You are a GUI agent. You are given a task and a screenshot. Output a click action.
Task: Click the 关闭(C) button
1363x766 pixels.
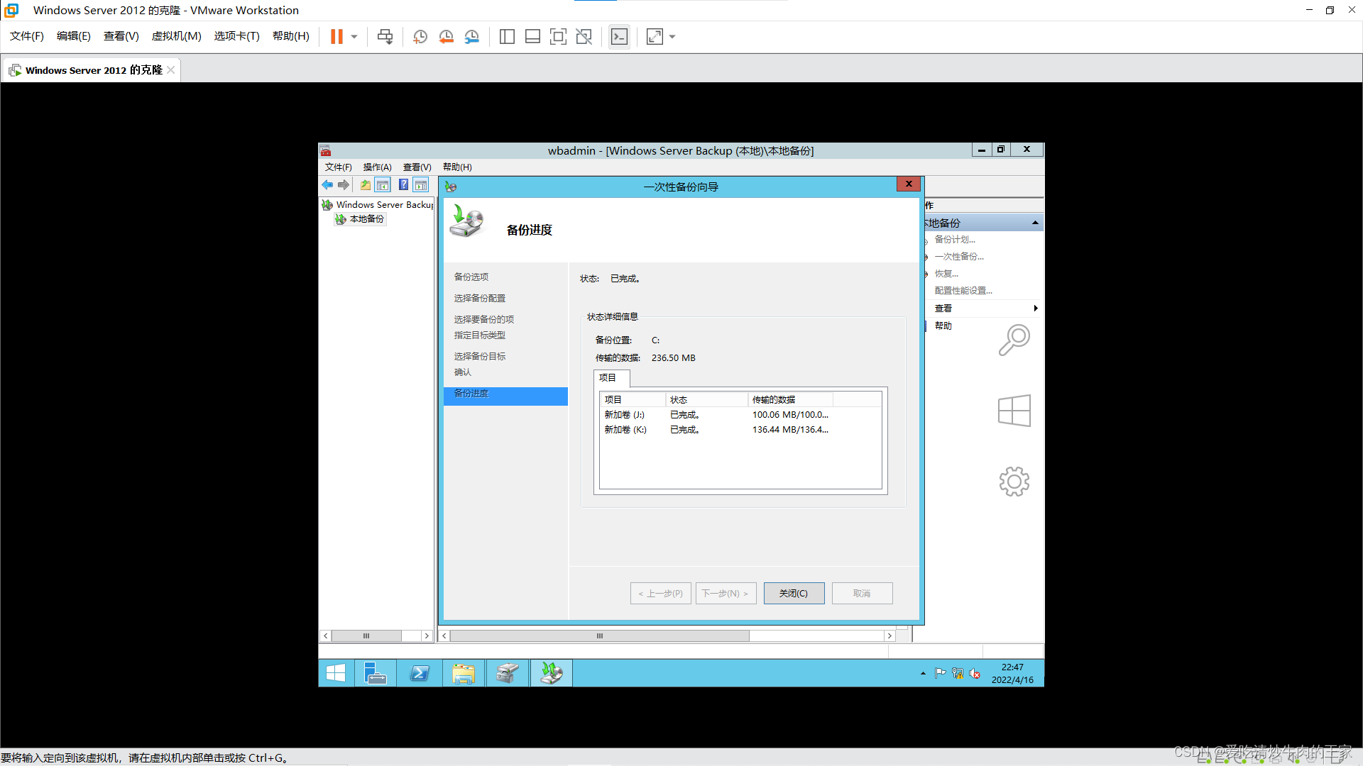pos(794,594)
